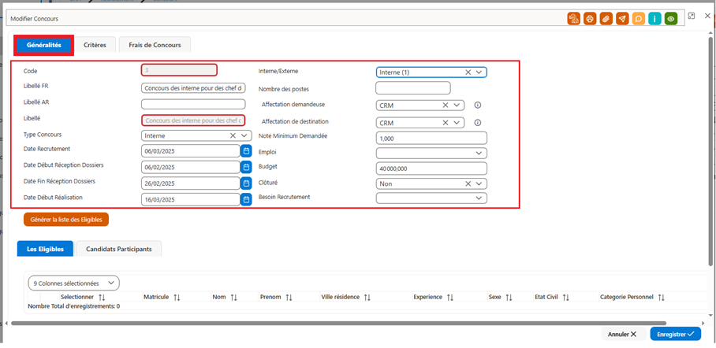Click Générer la liste des Eligibles button
The height and width of the screenshot is (348, 716).
click(x=66, y=220)
